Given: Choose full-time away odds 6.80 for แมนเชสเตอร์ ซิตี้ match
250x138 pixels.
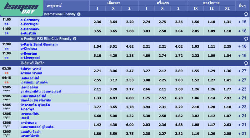Looking at the screenshot, I should (130, 98).
